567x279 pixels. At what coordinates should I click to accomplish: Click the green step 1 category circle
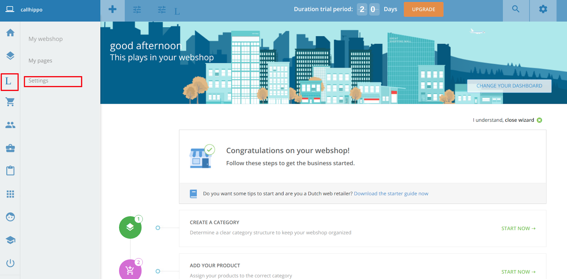point(130,227)
